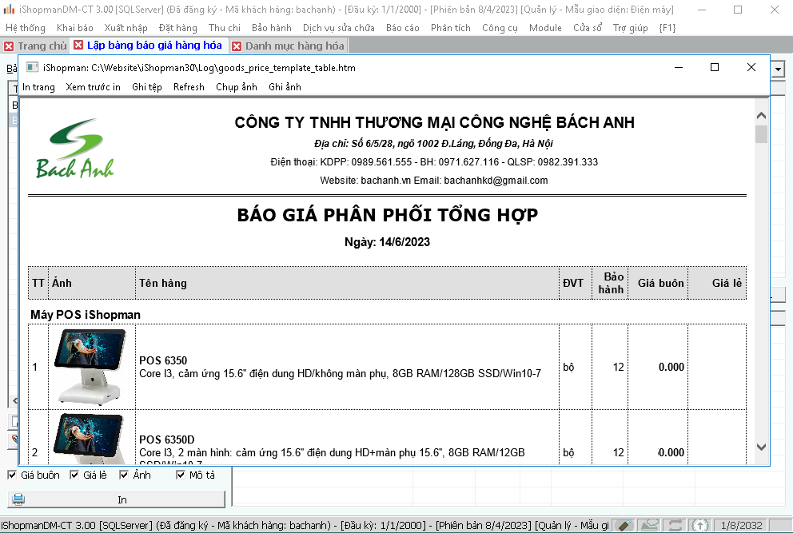Uncheck the Giá buôn checkbox

tap(12, 475)
